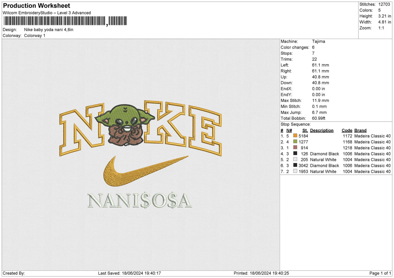394x278 pixels.
Task: Select the white swatch beside stitch count 205
Action: coord(295,159)
